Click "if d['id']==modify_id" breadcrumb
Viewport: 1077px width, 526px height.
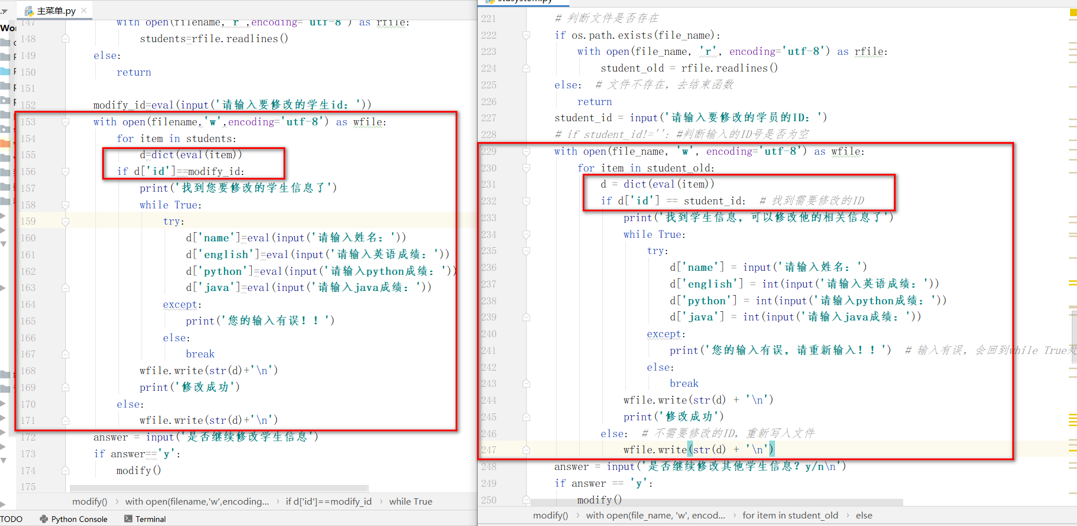pos(329,501)
